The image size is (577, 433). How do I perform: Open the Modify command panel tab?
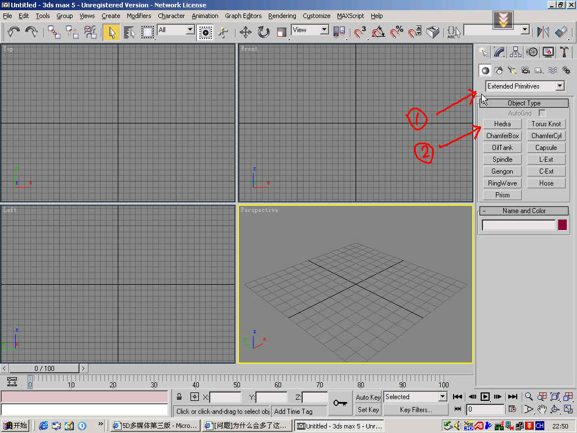[x=499, y=52]
